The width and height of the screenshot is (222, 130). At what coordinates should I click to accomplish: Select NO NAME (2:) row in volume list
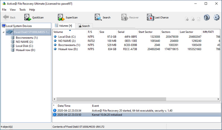136,41
